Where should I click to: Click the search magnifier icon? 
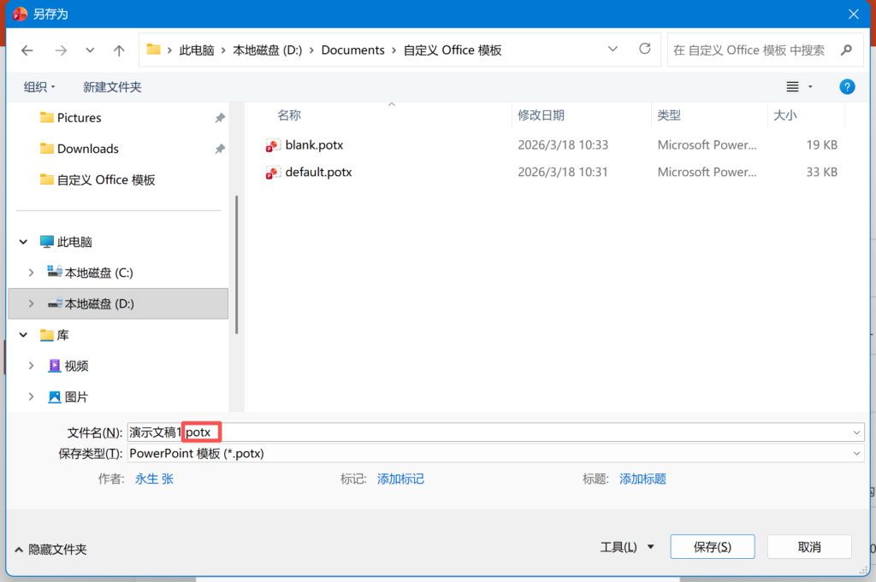click(x=846, y=50)
